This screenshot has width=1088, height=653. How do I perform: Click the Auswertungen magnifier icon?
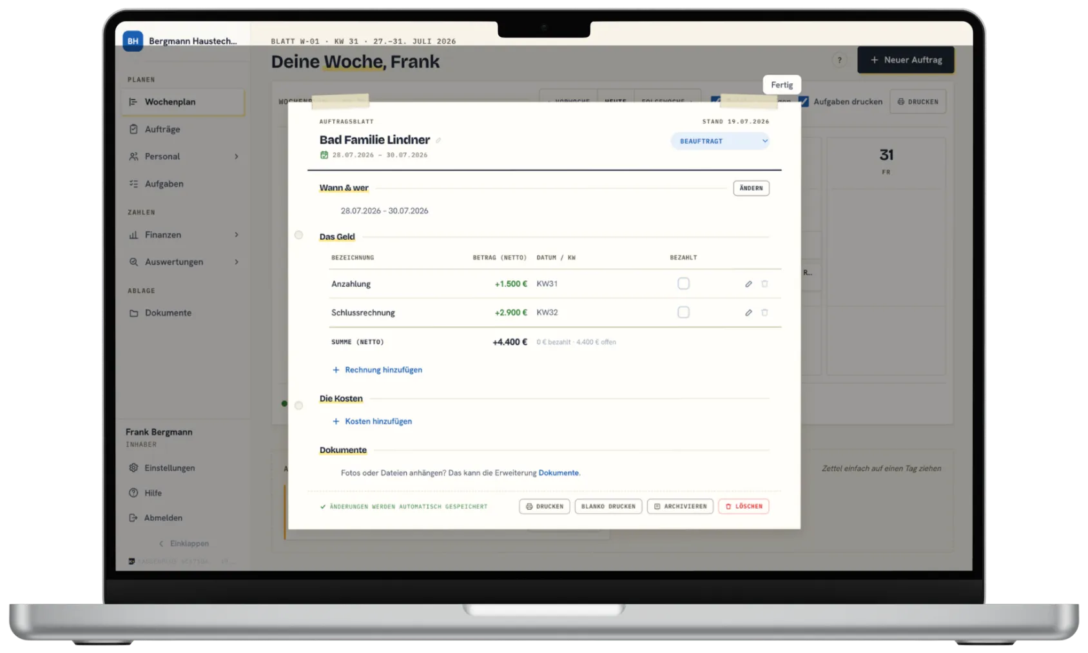(x=133, y=262)
